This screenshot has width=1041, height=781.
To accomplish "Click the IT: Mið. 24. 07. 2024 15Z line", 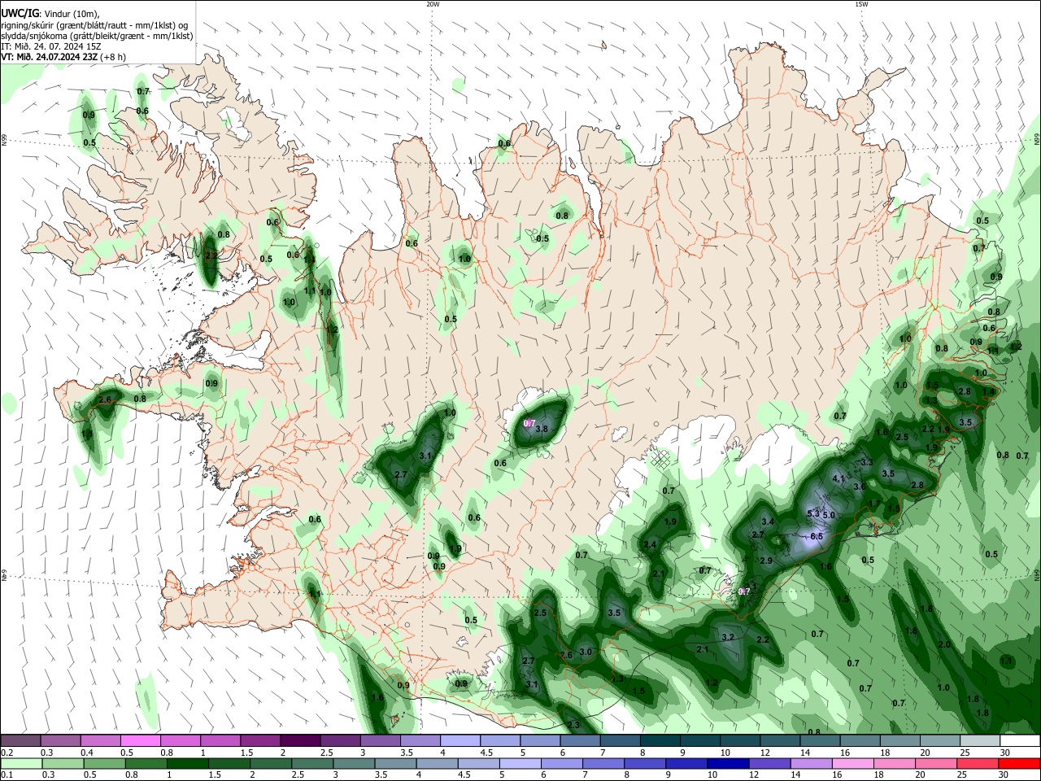I will pyautogui.click(x=51, y=46).
